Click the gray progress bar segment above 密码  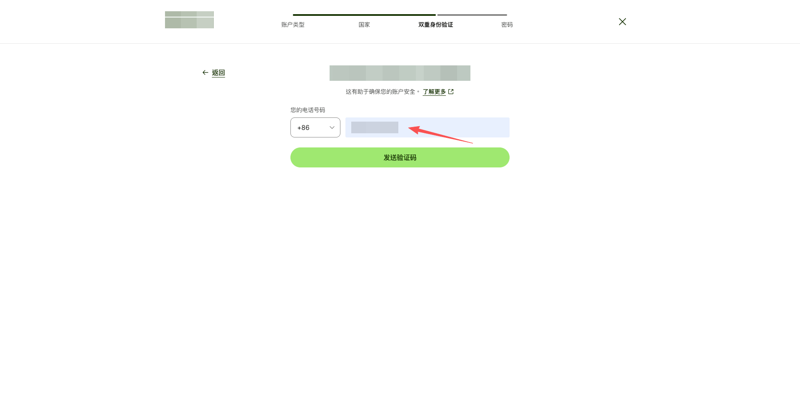[472, 15]
